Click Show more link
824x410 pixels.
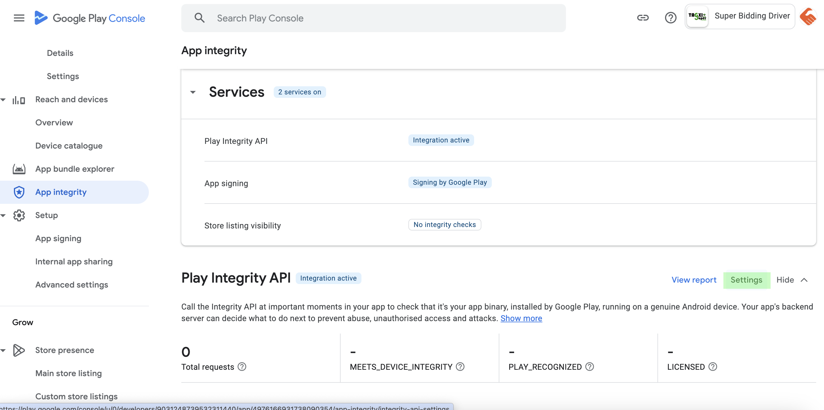521,319
